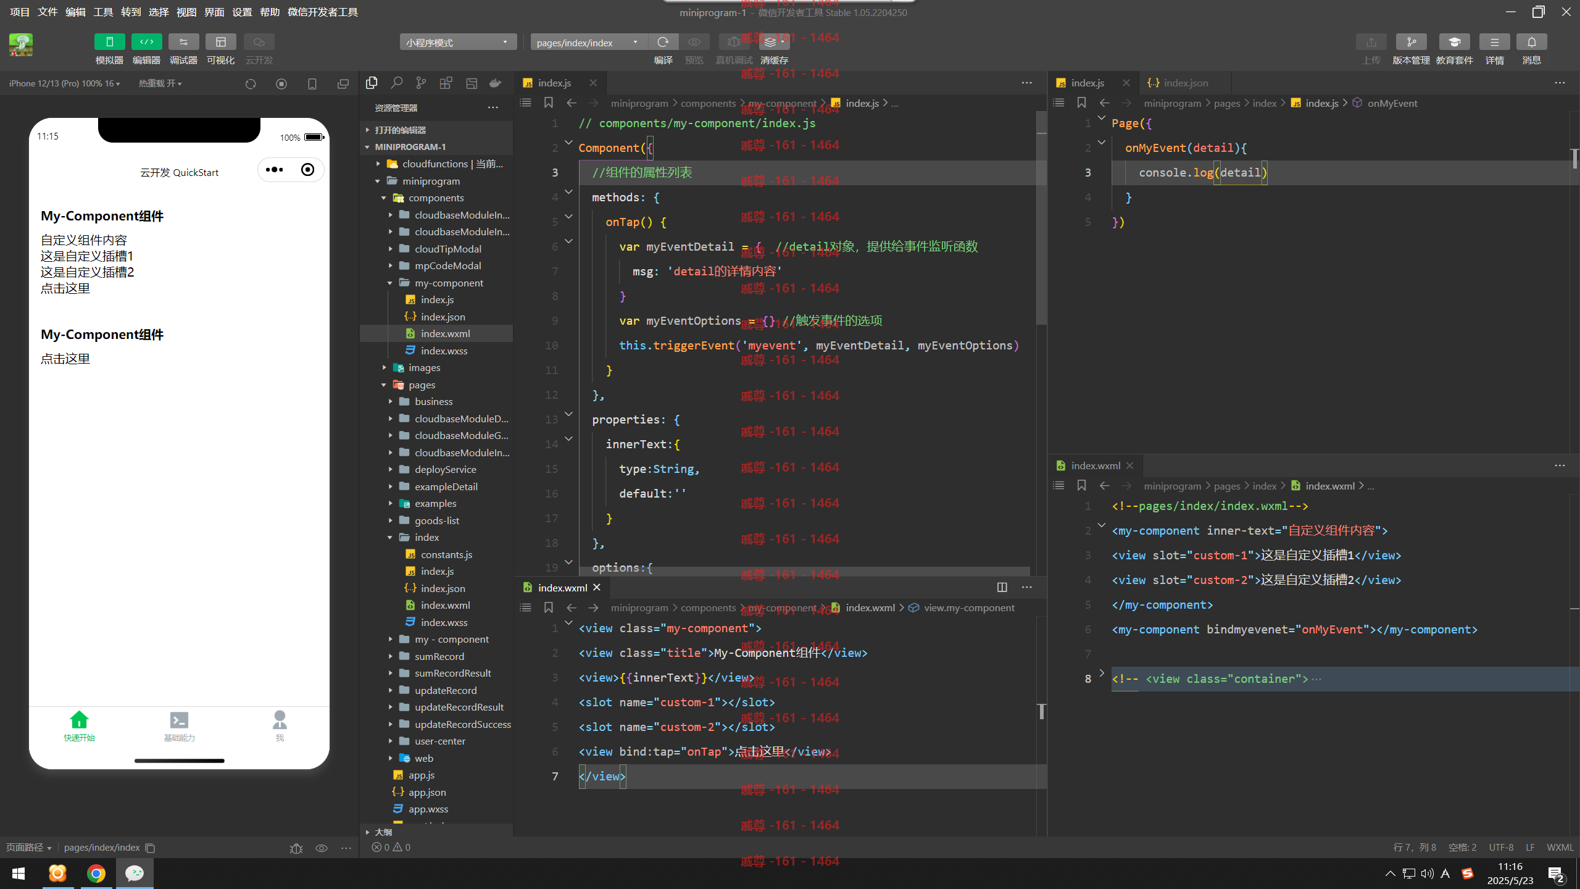Click the WXML language mode in status bar

[1560, 847]
